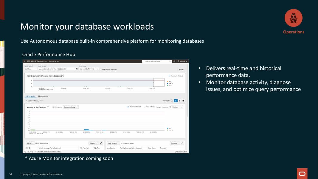Open the REST call status message link
This screenshot has height=179, width=318.
coord(49,152)
